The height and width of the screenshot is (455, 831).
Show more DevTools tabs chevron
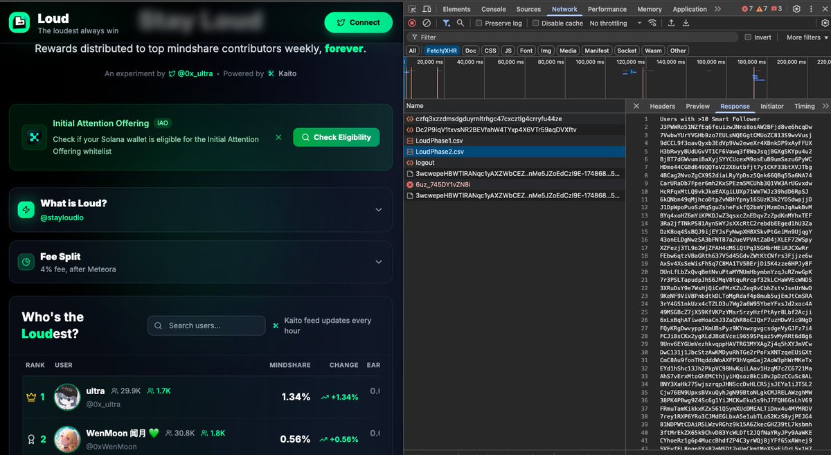click(x=717, y=9)
